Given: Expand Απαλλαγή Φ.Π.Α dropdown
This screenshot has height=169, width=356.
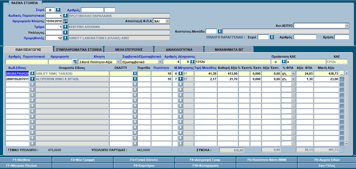Looking at the screenshot, I should (x=167, y=21).
